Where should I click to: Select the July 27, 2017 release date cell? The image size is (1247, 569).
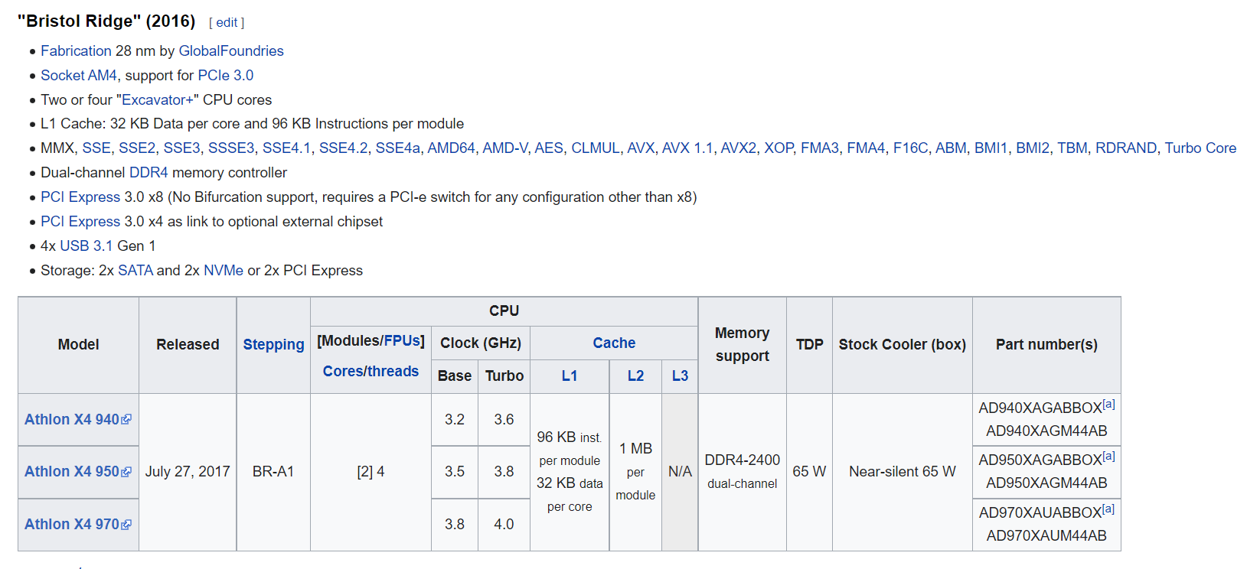[x=188, y=471]
